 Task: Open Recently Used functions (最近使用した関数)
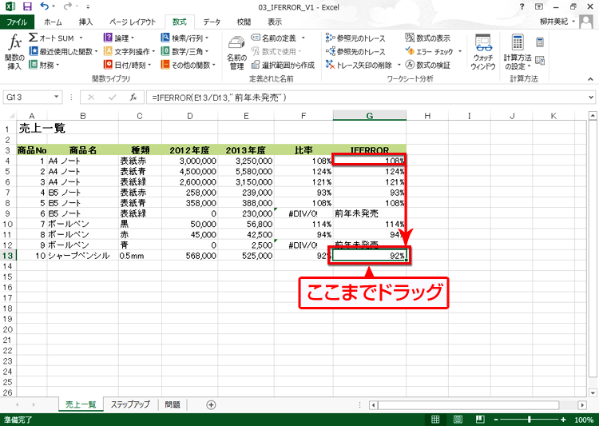(x=64, y=51)
